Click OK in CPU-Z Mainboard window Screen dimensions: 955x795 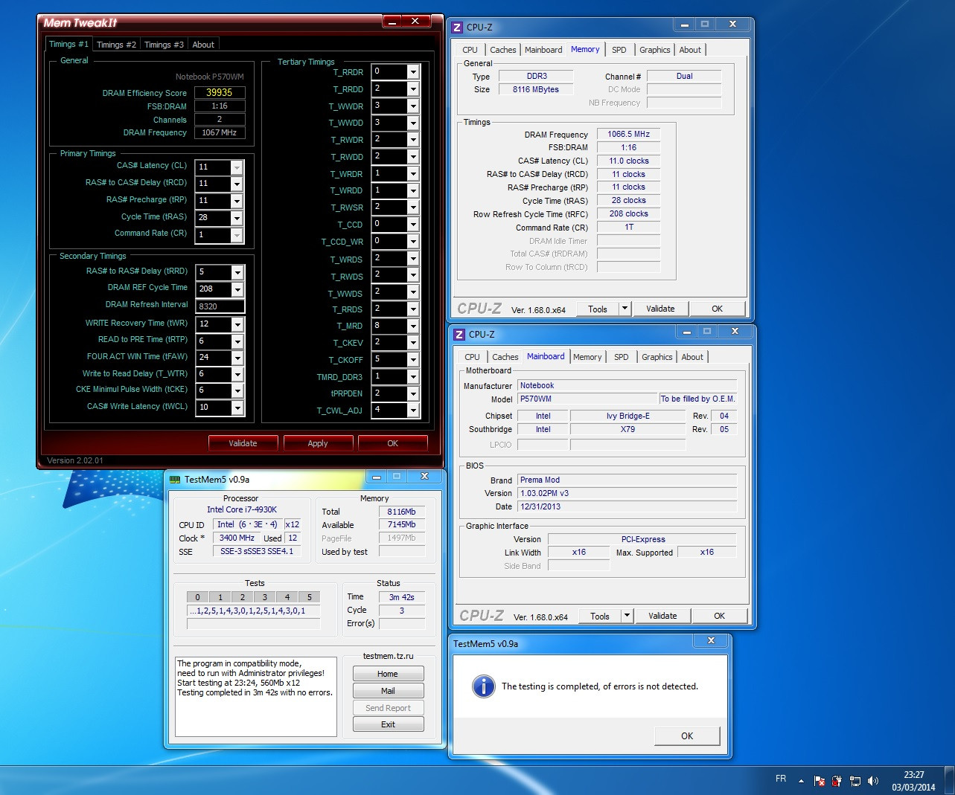[719, 616]
